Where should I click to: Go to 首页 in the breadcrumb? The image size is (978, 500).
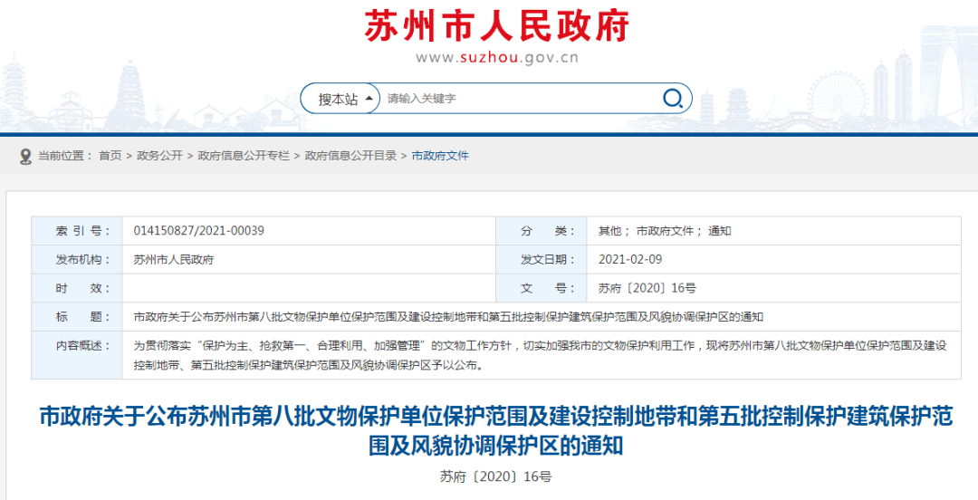click(110, 156)
